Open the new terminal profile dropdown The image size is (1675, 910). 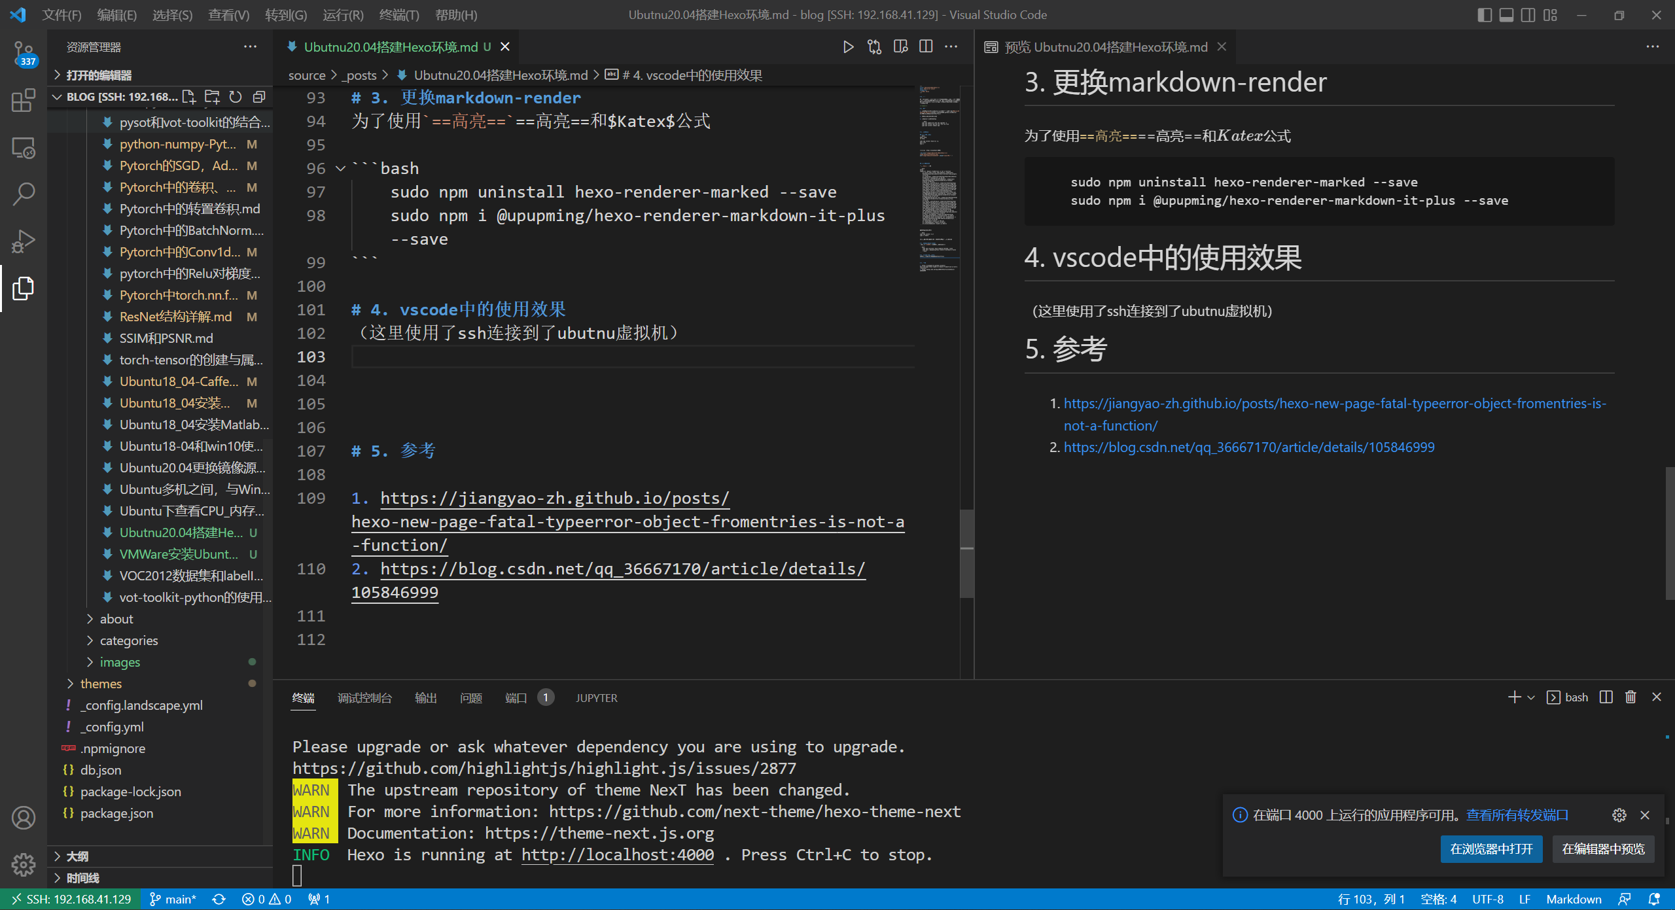(1531, 697)
